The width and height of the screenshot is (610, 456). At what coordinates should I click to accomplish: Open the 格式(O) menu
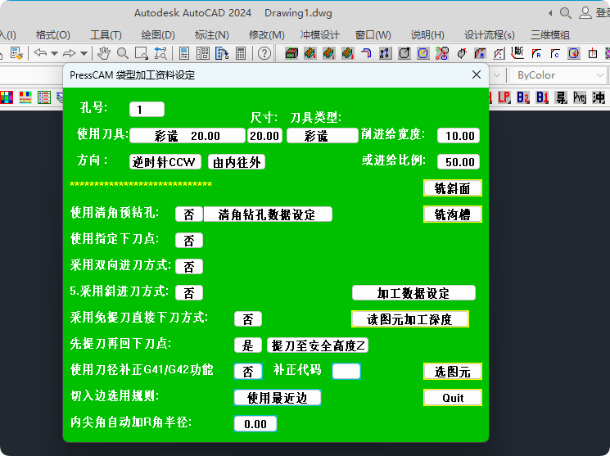[53, 35]
